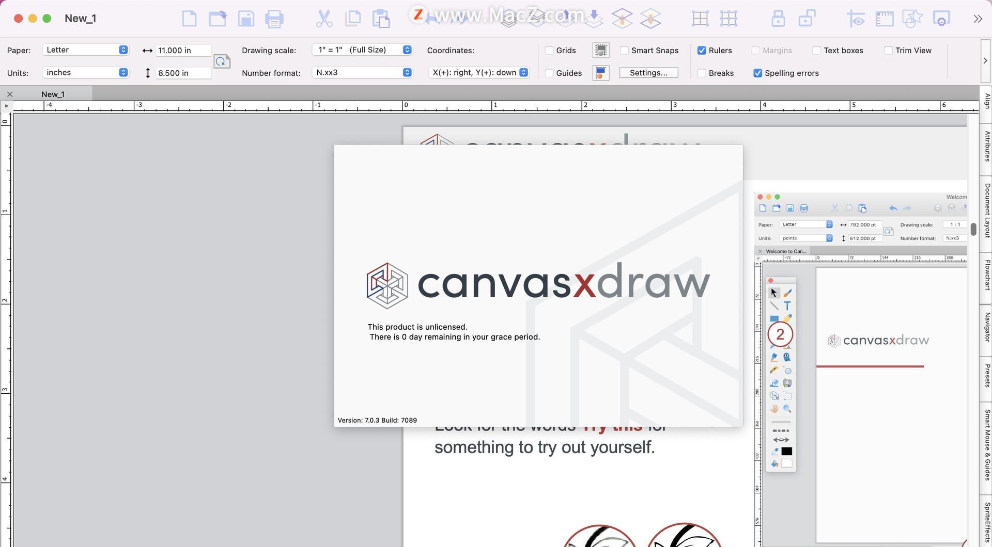Click the guides color icon next to Guides
The width and height of the screenshot is (992, 547).
601,73
